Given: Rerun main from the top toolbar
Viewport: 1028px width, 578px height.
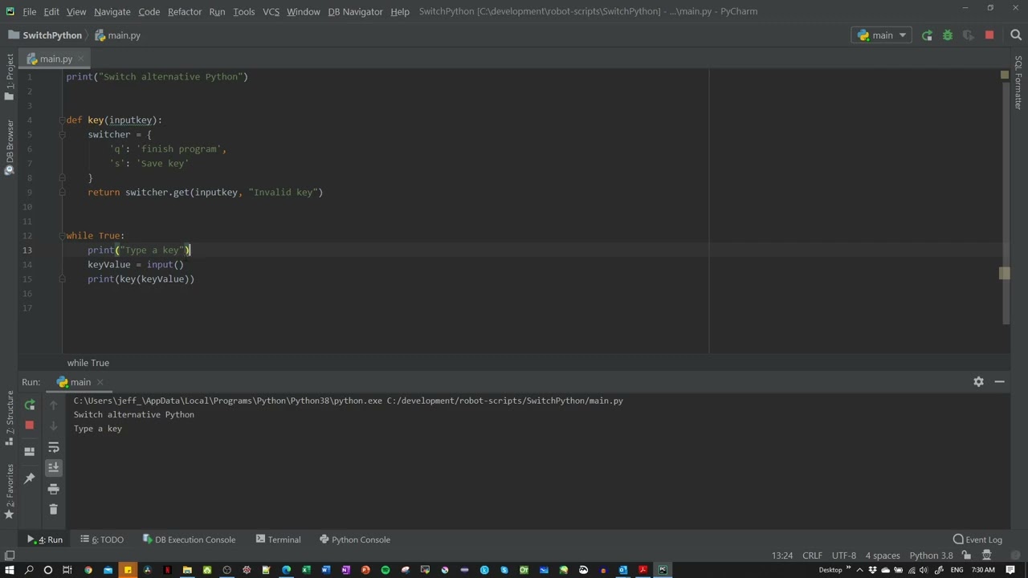Looking at the screenshot, I should (927, 35).
